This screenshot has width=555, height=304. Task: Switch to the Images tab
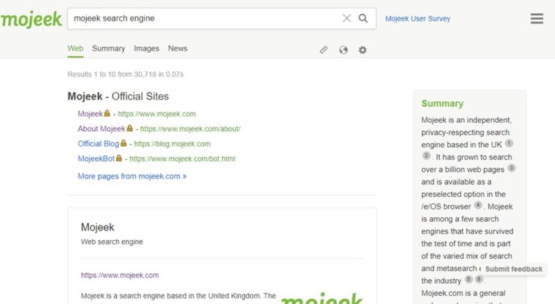(146, 49)
